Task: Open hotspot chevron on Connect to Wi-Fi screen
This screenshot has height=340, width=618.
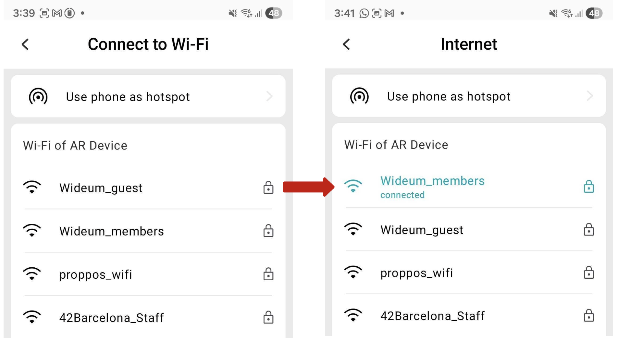Action: click(x=269, y=96)
